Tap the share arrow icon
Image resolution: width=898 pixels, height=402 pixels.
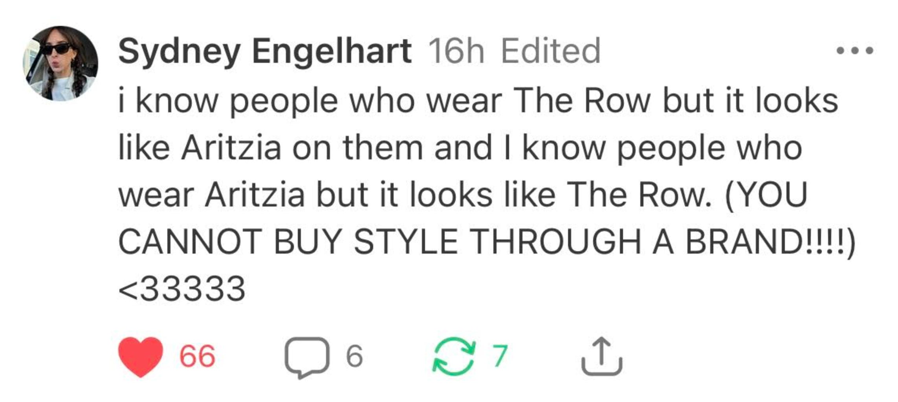[x=601, y=356]
